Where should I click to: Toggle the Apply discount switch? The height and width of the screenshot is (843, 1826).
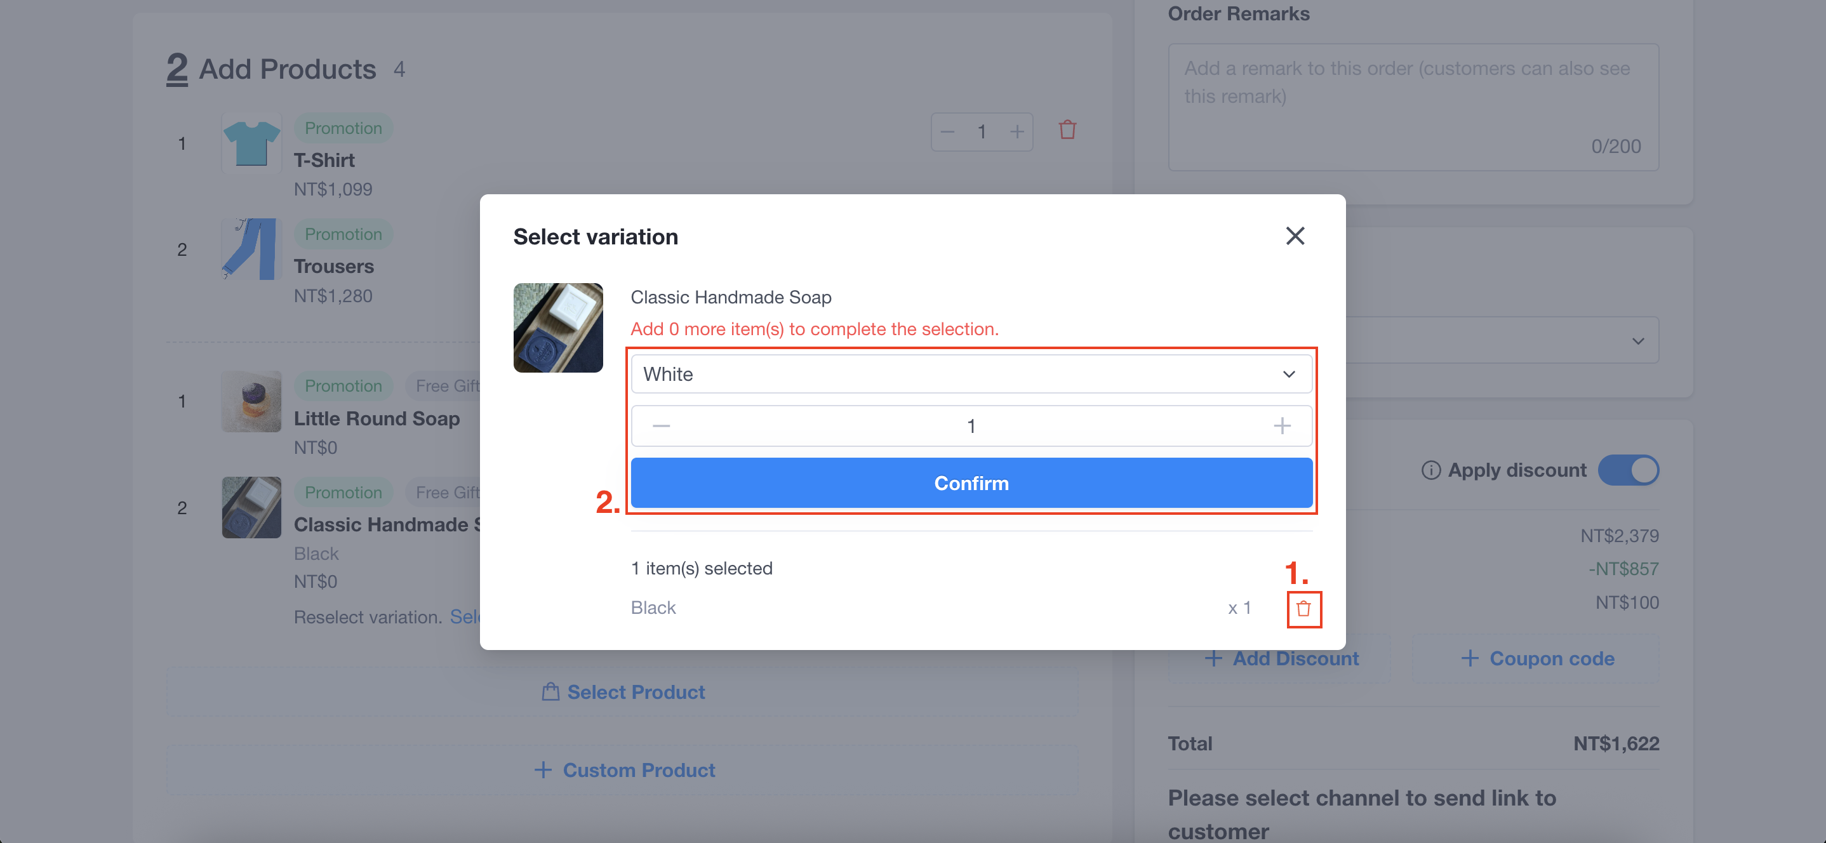click(1629, 470)
